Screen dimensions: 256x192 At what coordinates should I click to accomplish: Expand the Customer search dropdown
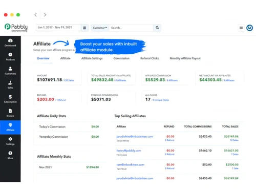tap(100, 28)
